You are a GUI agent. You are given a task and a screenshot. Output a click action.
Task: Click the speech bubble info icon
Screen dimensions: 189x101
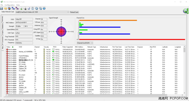click(x=40, y=9)
